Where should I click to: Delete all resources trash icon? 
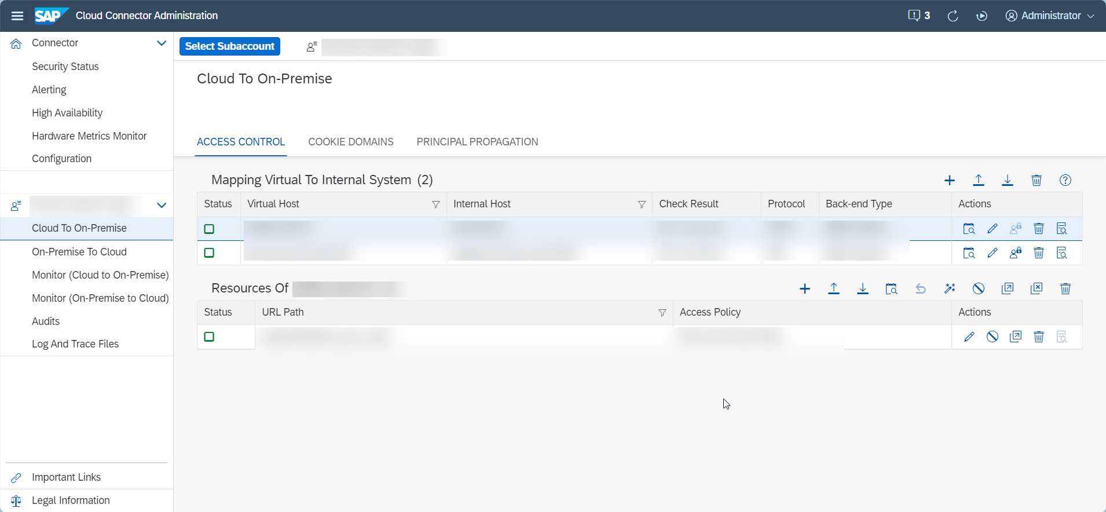pyautogui.click(x=1065, y=288)
